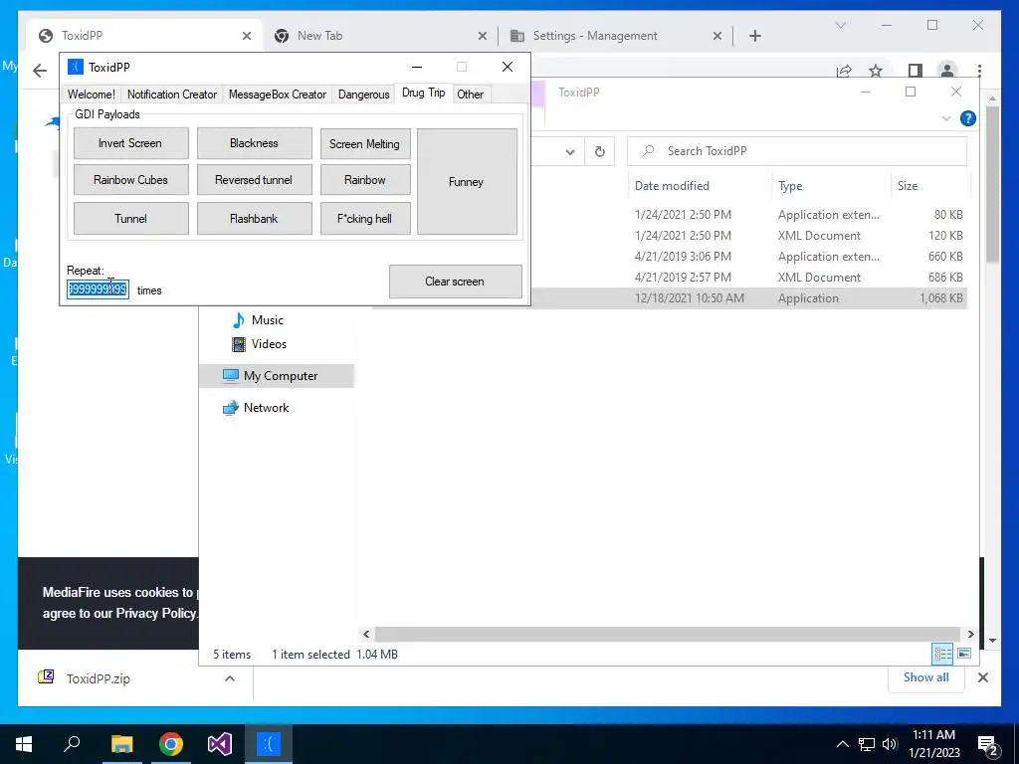This screenshot has width=1019, height=764.
Task: Select the 686 KB XML Document row
Action: point(747,278)
